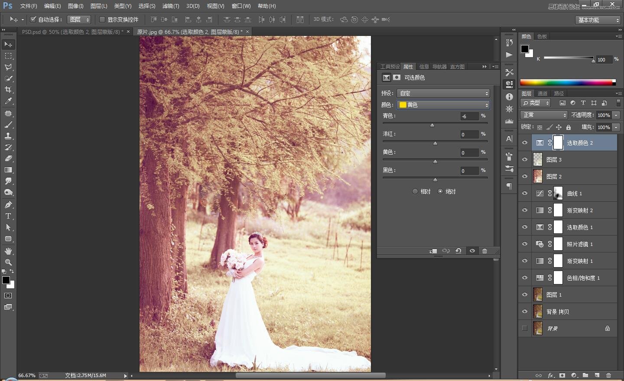Select the Eyedropper tool

[8, 101]
